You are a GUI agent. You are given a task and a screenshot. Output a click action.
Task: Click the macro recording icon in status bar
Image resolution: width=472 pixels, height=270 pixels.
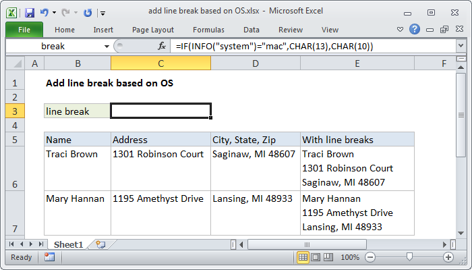coord(49,257)
